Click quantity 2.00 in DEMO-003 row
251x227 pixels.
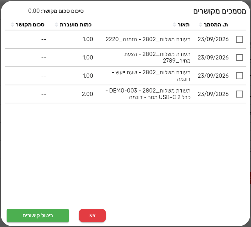87,94
